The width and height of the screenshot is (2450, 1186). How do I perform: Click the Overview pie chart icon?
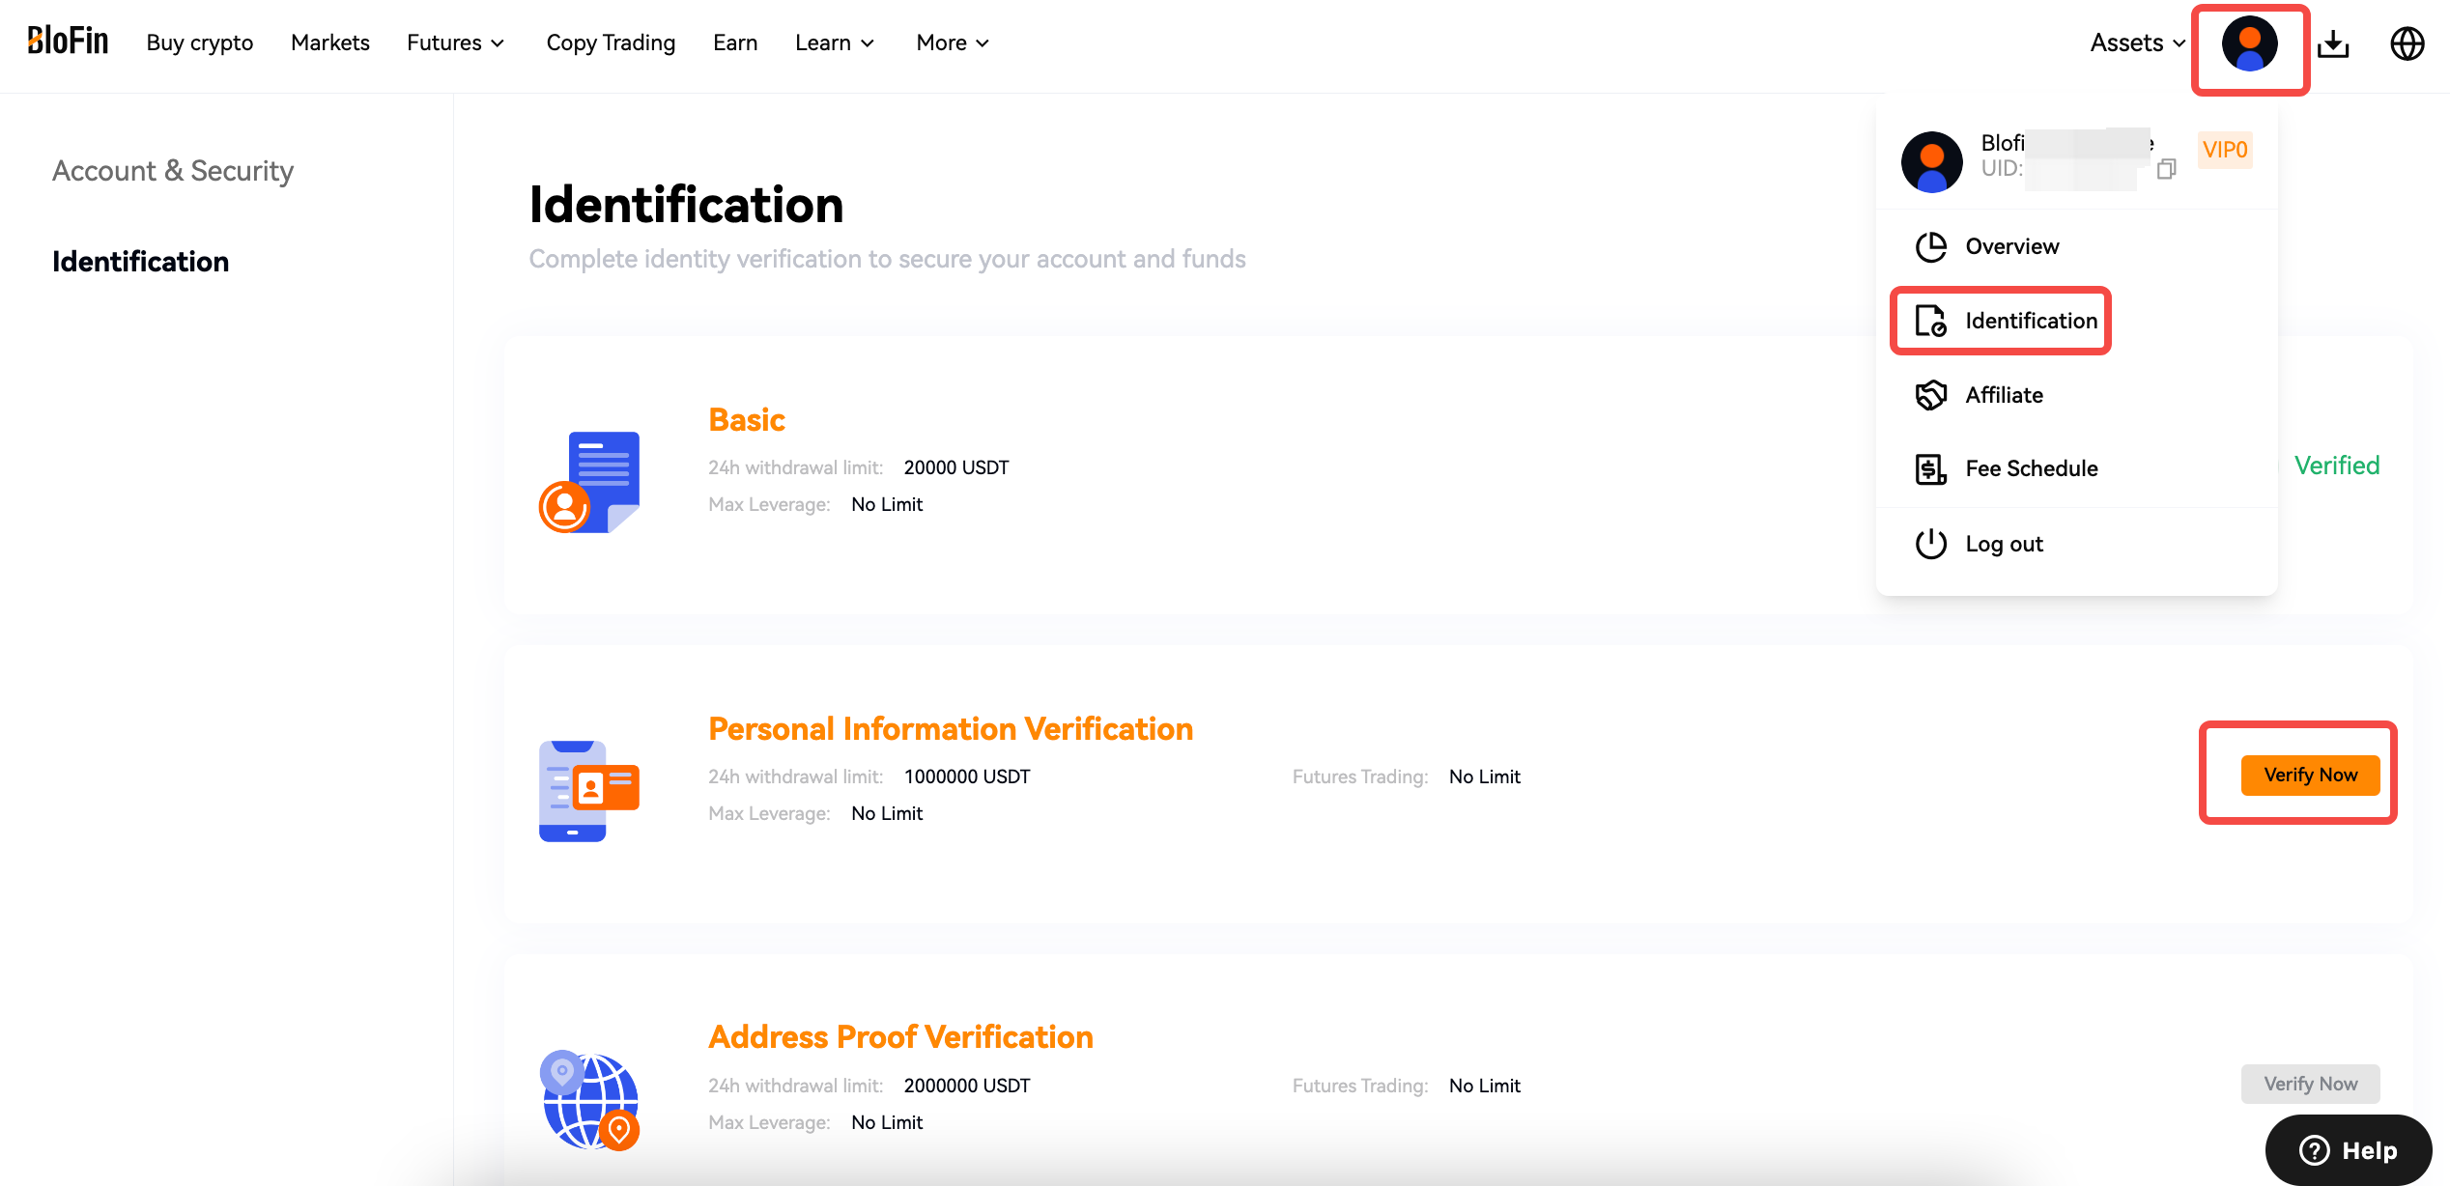pos(1930,247)
